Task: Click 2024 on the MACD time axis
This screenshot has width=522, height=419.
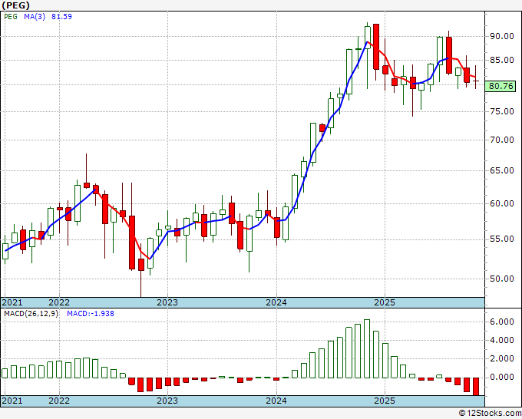Action: 276,401
